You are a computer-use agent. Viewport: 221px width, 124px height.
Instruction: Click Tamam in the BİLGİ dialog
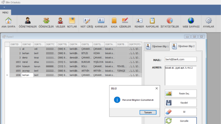[148, 112]
